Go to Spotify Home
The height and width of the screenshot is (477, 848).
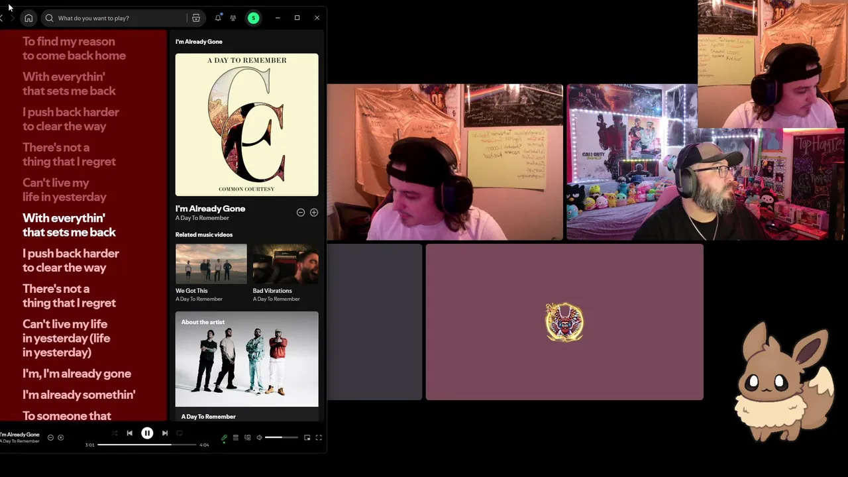(x=28, y=18)
